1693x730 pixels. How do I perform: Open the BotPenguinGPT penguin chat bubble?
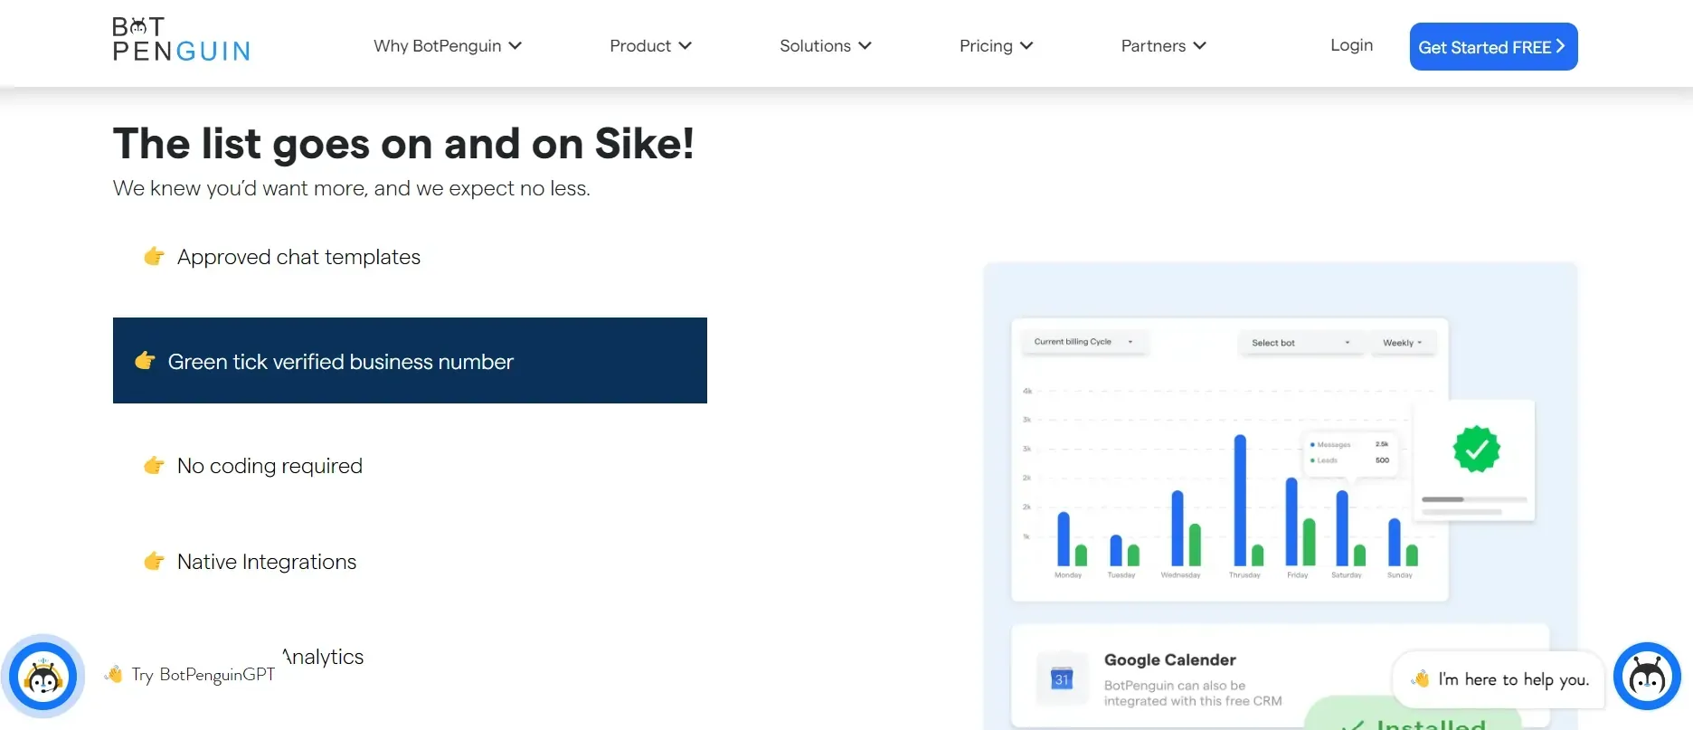[43, 677]
